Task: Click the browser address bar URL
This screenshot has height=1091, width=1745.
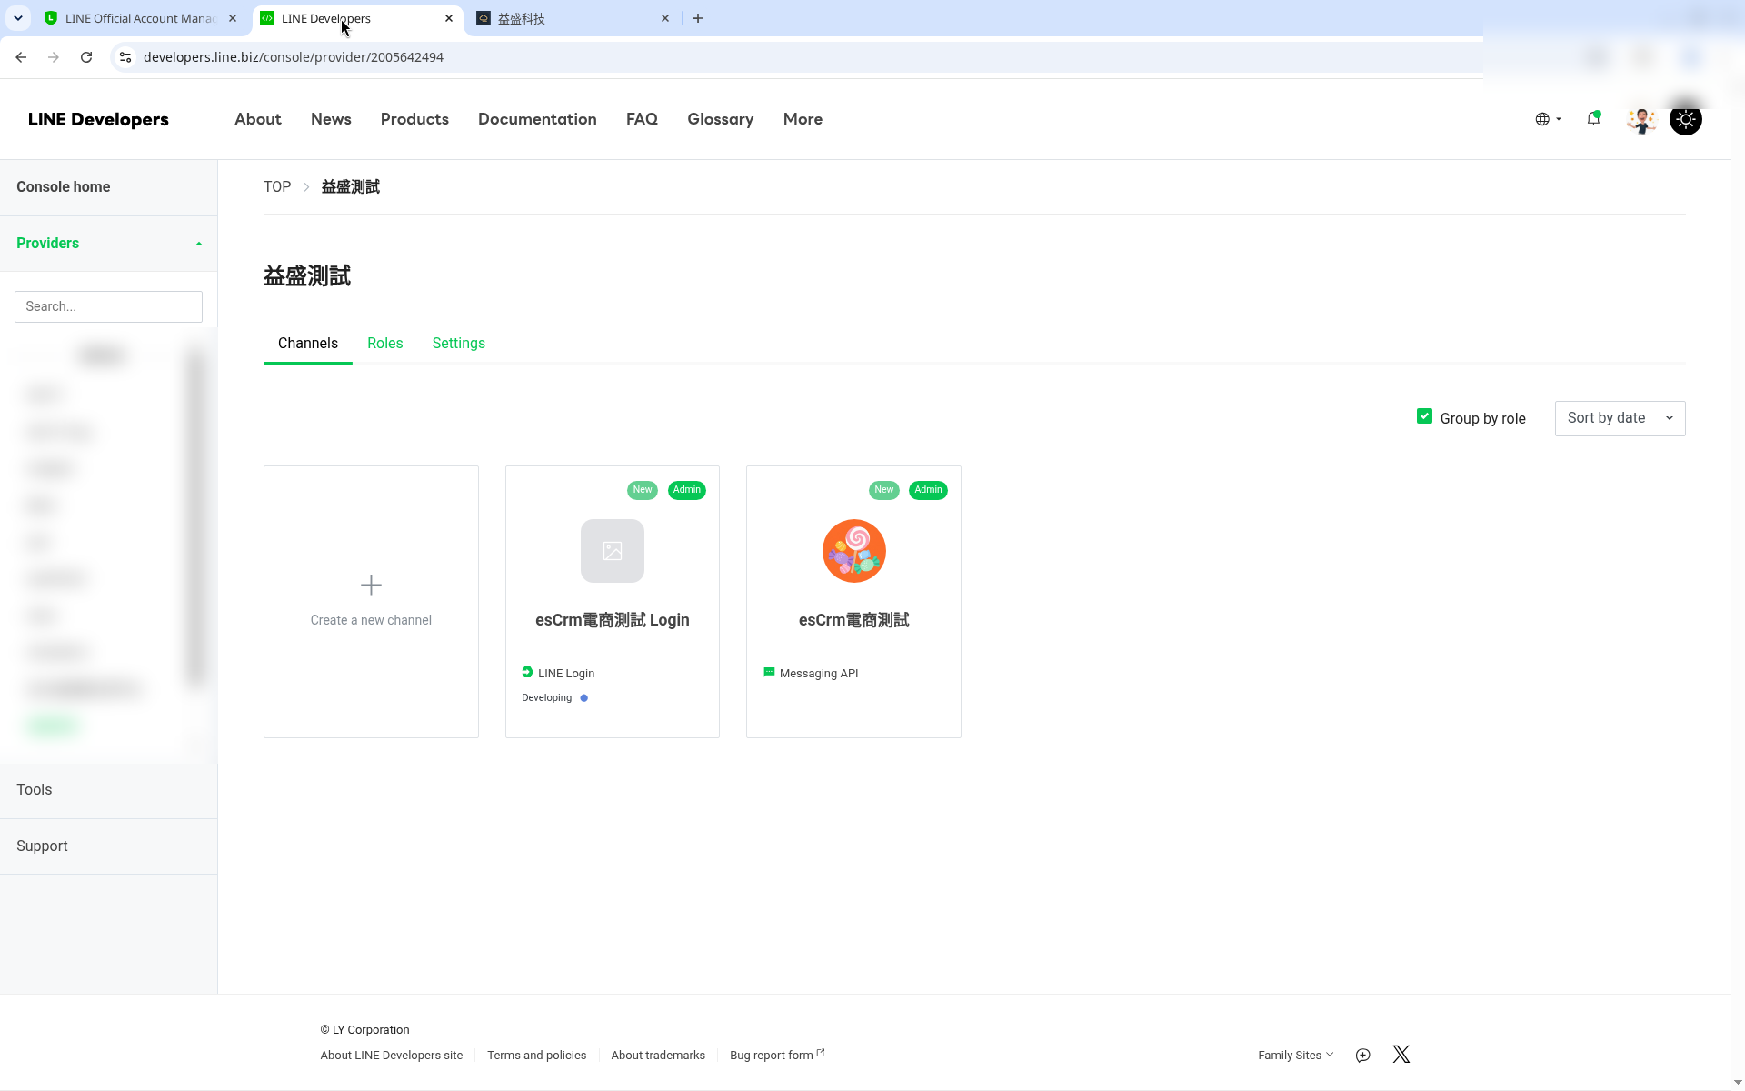Action: tap(294, 57)
